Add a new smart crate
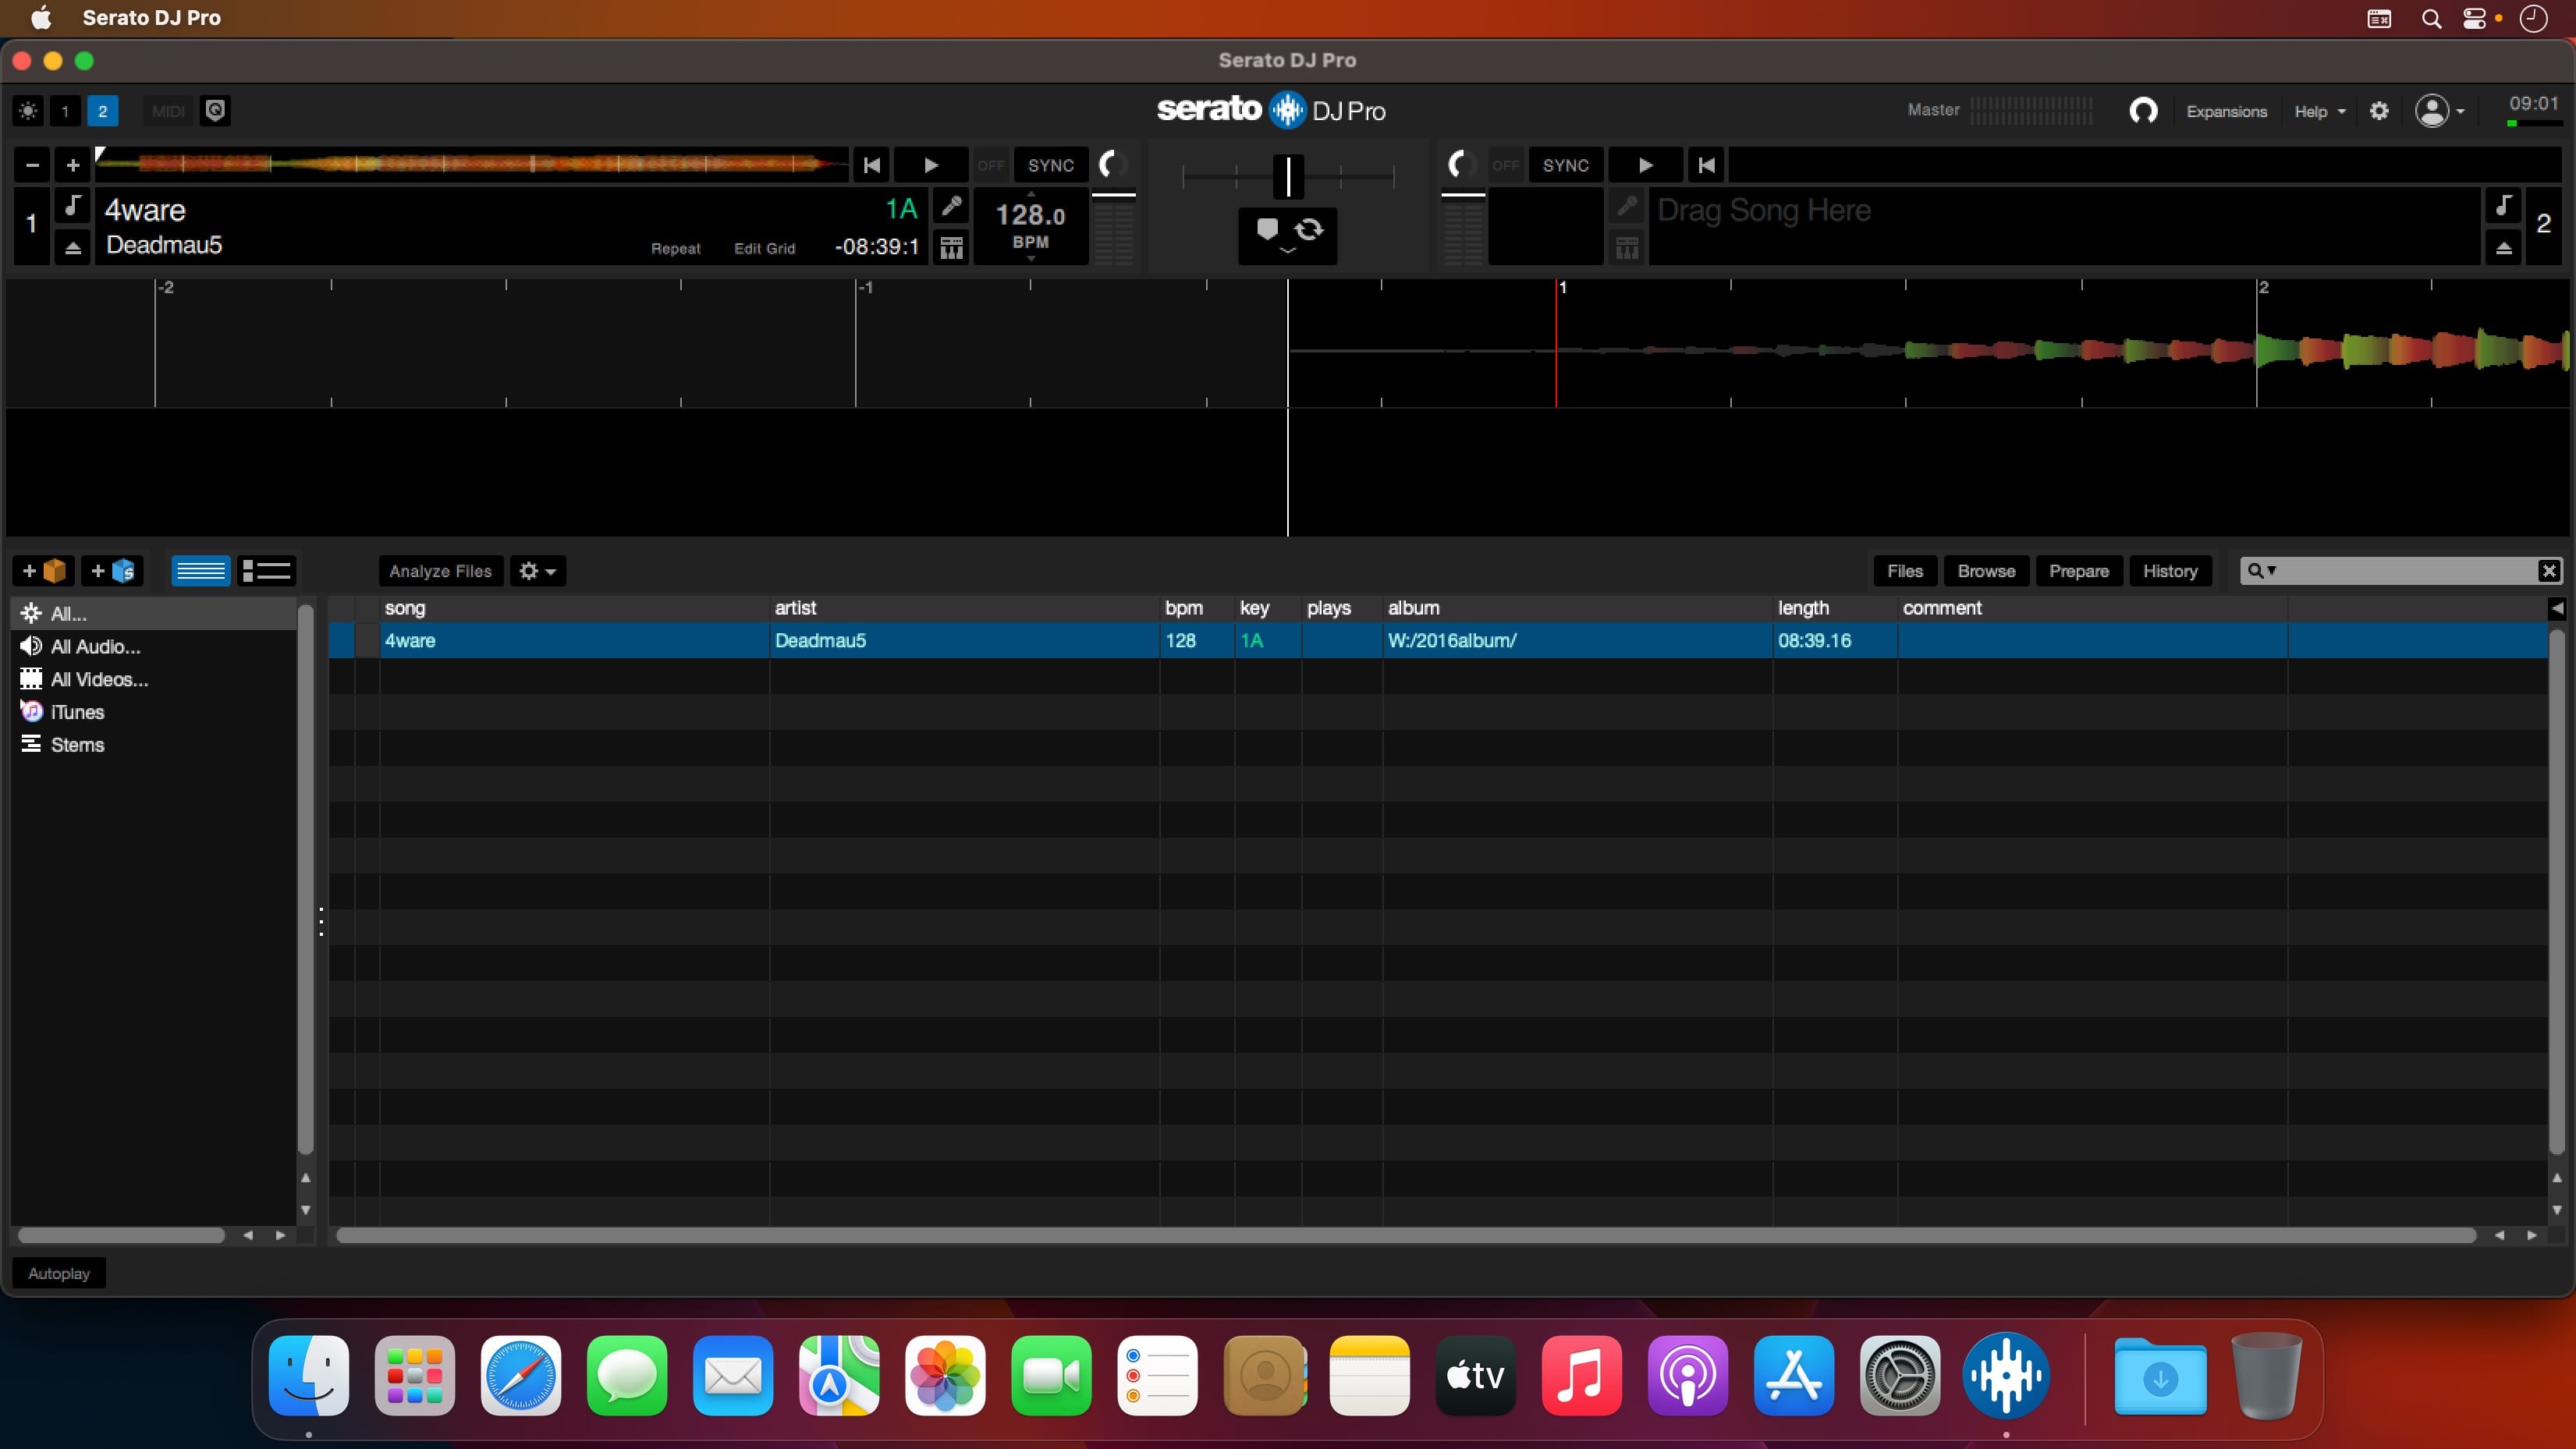 pyautogui.click(x=112, y=571)
